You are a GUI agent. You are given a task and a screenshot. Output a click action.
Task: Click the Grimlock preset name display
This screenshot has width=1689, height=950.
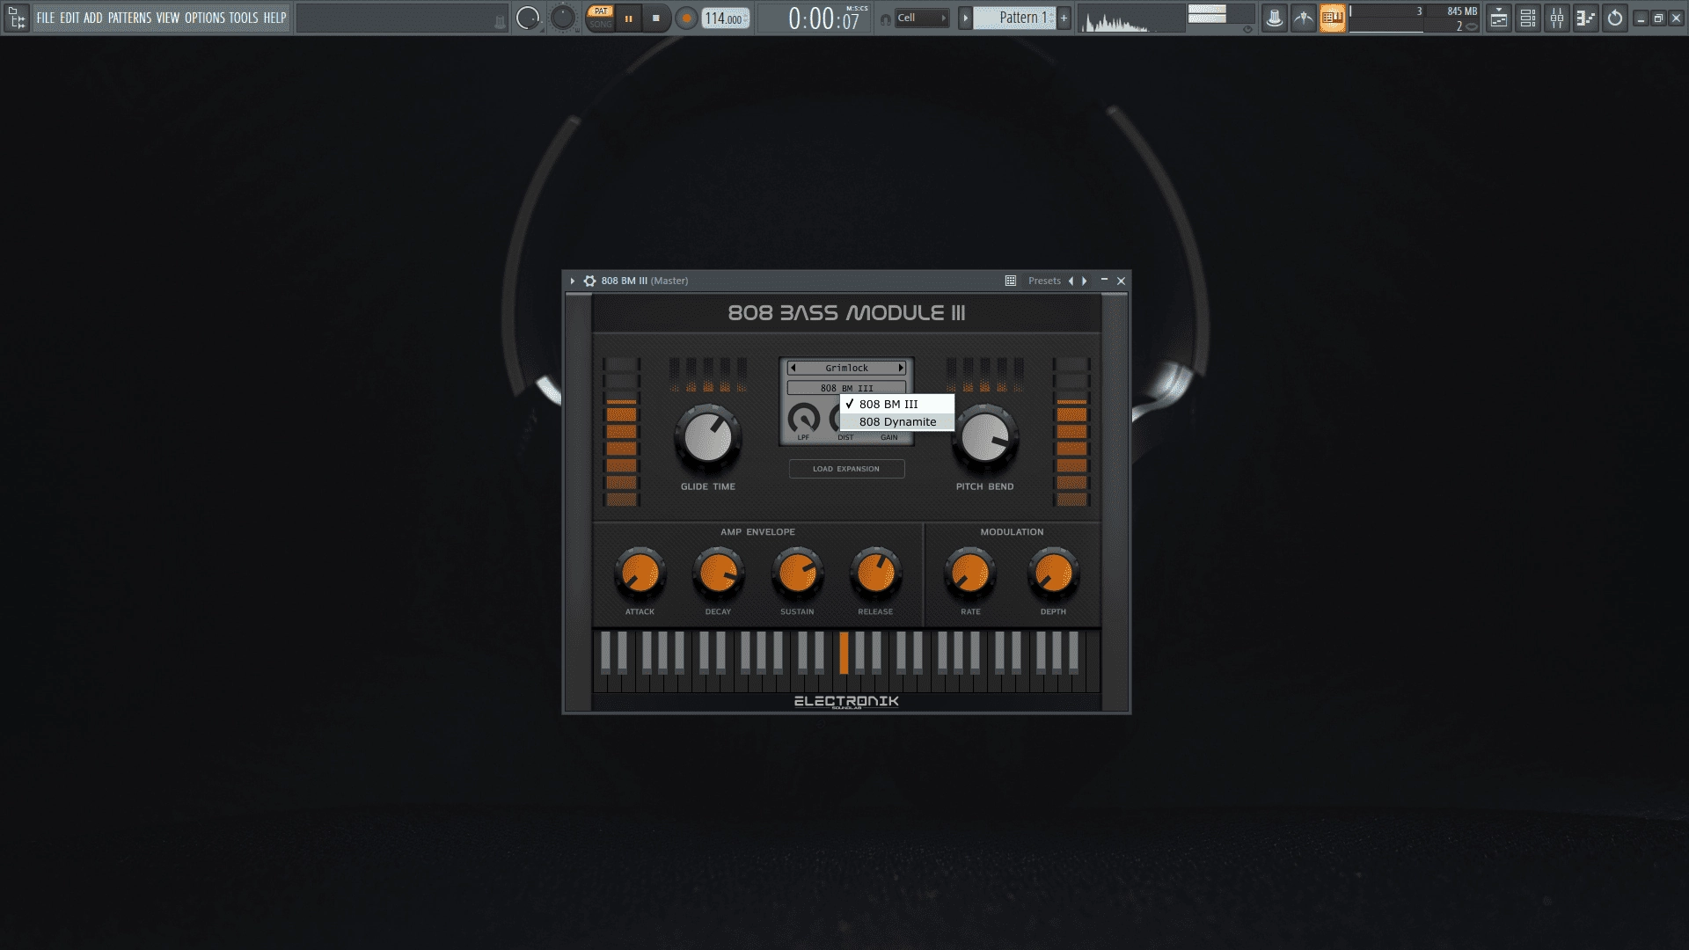[x=846, y=368]
